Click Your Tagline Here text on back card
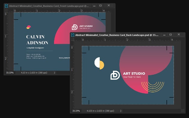 (x=132, y=77)
